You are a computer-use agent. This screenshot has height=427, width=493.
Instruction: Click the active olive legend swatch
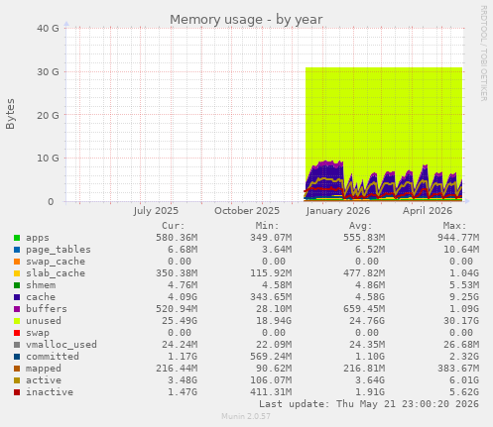coord(17,380)
